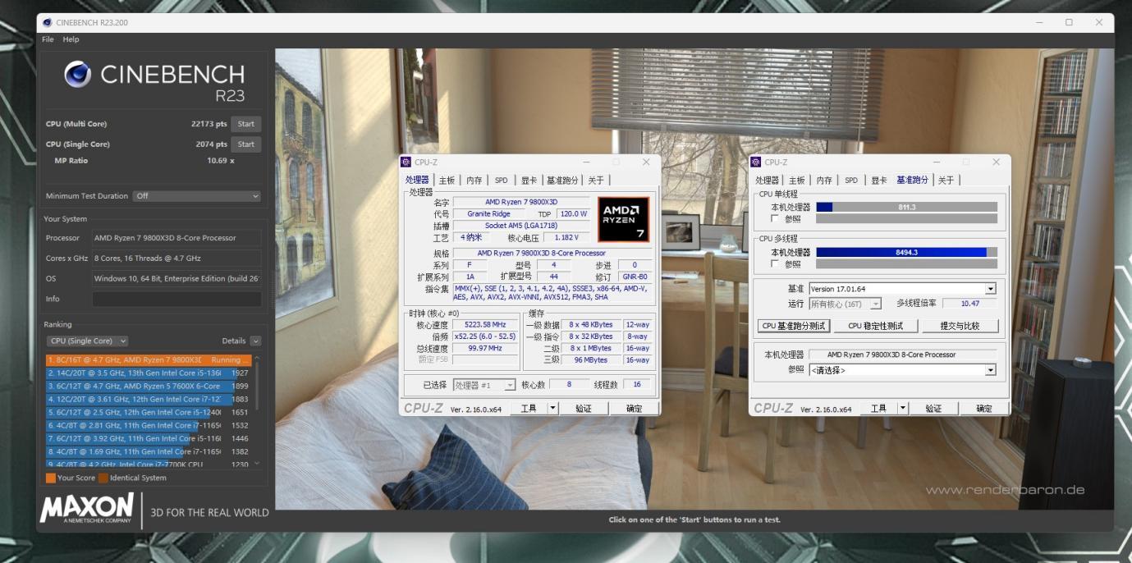This screenshot has width=1132, height=563.
Task: Click 确定 in the left CPU-Z window
Action: coord(635,408)
